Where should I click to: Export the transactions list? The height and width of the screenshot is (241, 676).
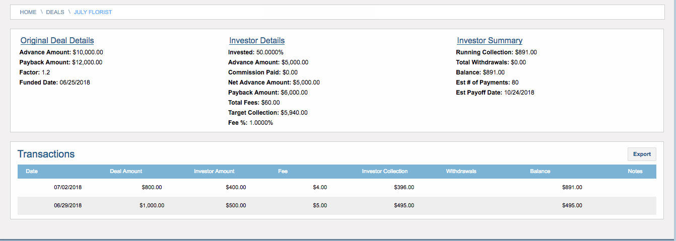point(642,154)
